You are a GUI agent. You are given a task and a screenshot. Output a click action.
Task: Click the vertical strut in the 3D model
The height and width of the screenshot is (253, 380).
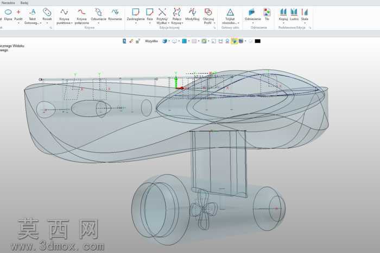pyautogui.click(x=218, y=163)
